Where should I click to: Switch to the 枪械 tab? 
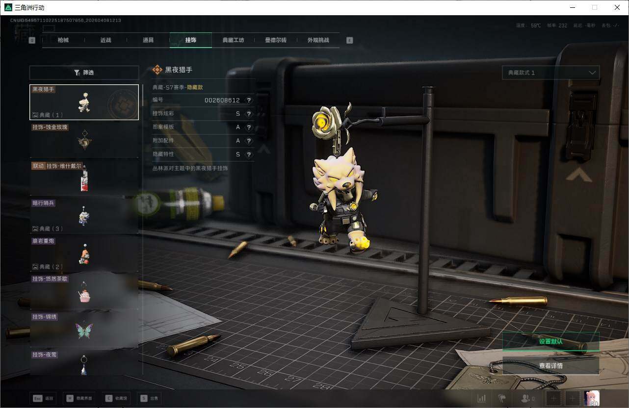(x=63, y=40)
